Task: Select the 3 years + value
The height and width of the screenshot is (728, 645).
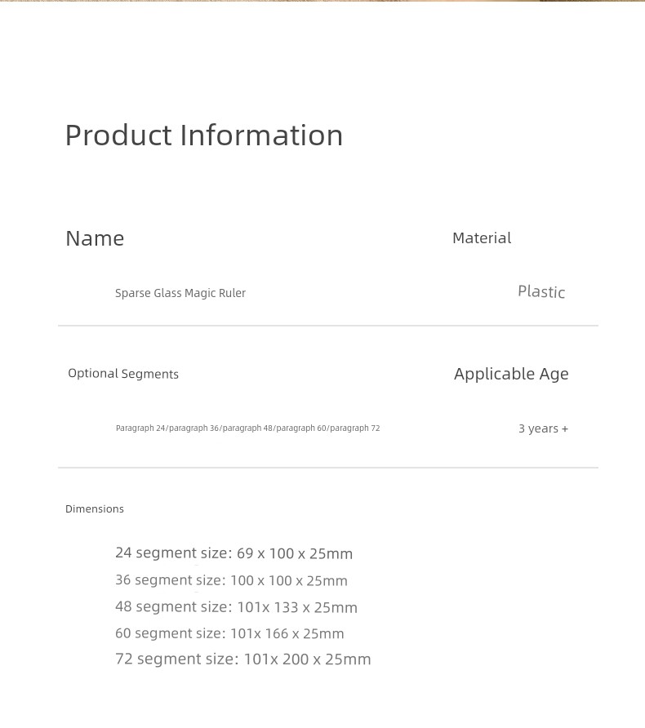Action: pyautogui.click(x=543, y=428)
